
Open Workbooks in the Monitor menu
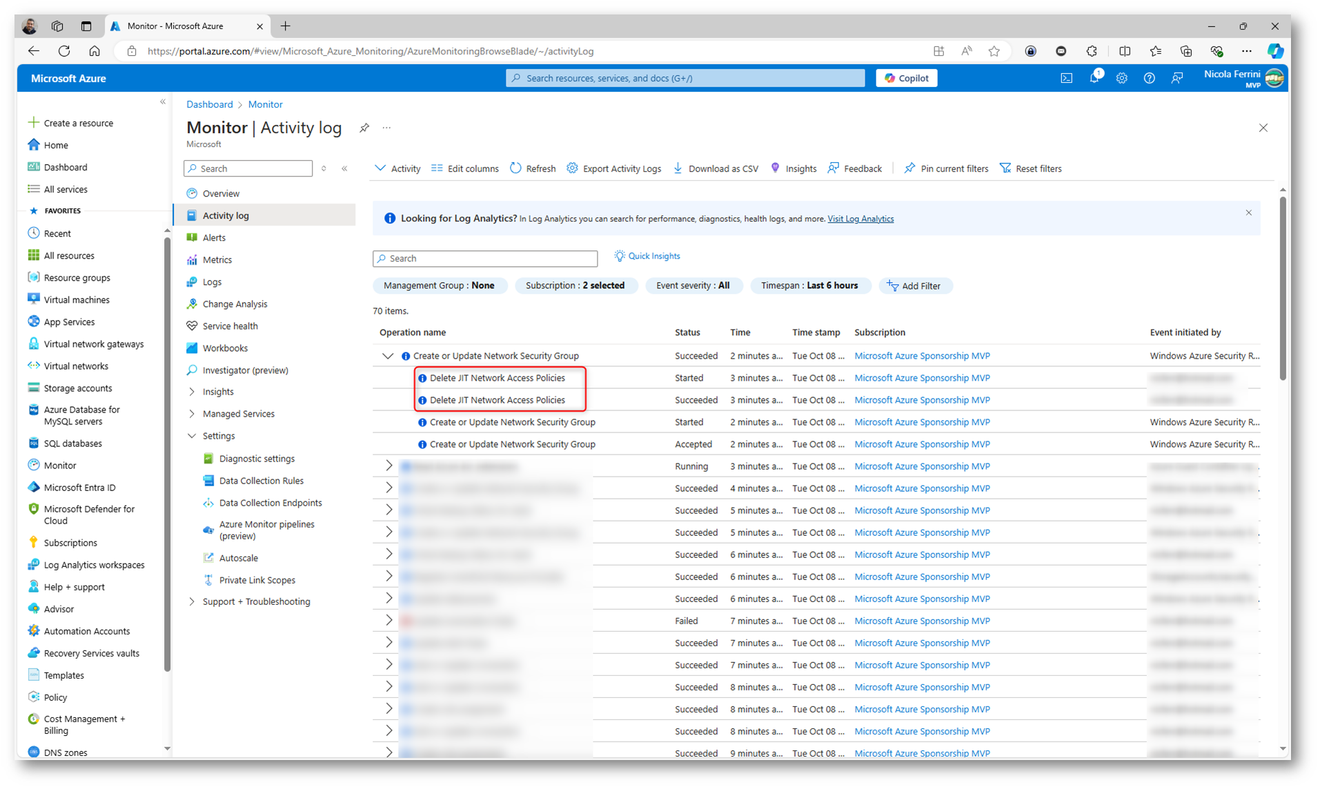tap(225, 348)
